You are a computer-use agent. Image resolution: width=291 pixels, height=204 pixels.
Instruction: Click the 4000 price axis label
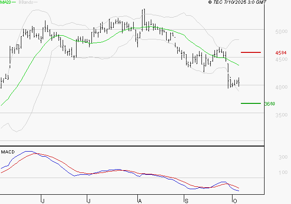coord(281,88)
